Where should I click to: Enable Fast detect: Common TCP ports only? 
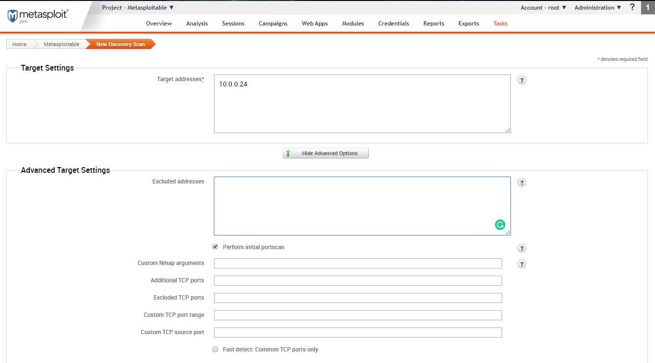215,350
